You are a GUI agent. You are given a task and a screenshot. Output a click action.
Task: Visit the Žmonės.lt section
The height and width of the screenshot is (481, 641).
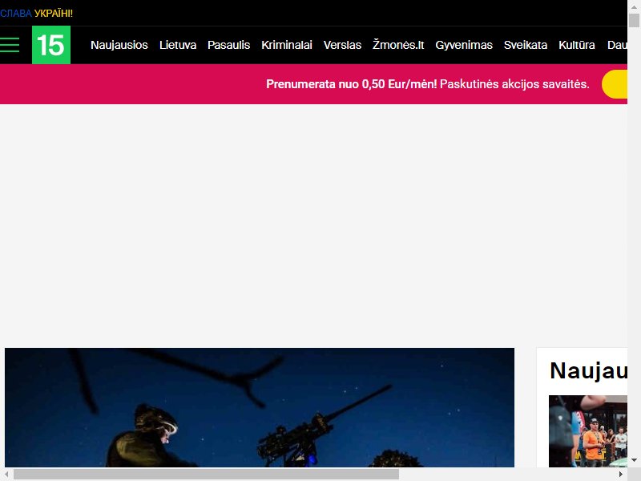[398, 45]
